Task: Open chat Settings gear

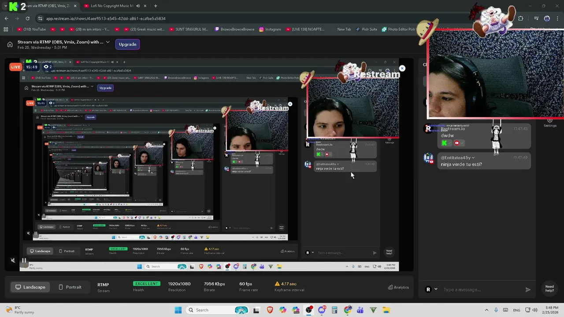Action: pos(549,123)
